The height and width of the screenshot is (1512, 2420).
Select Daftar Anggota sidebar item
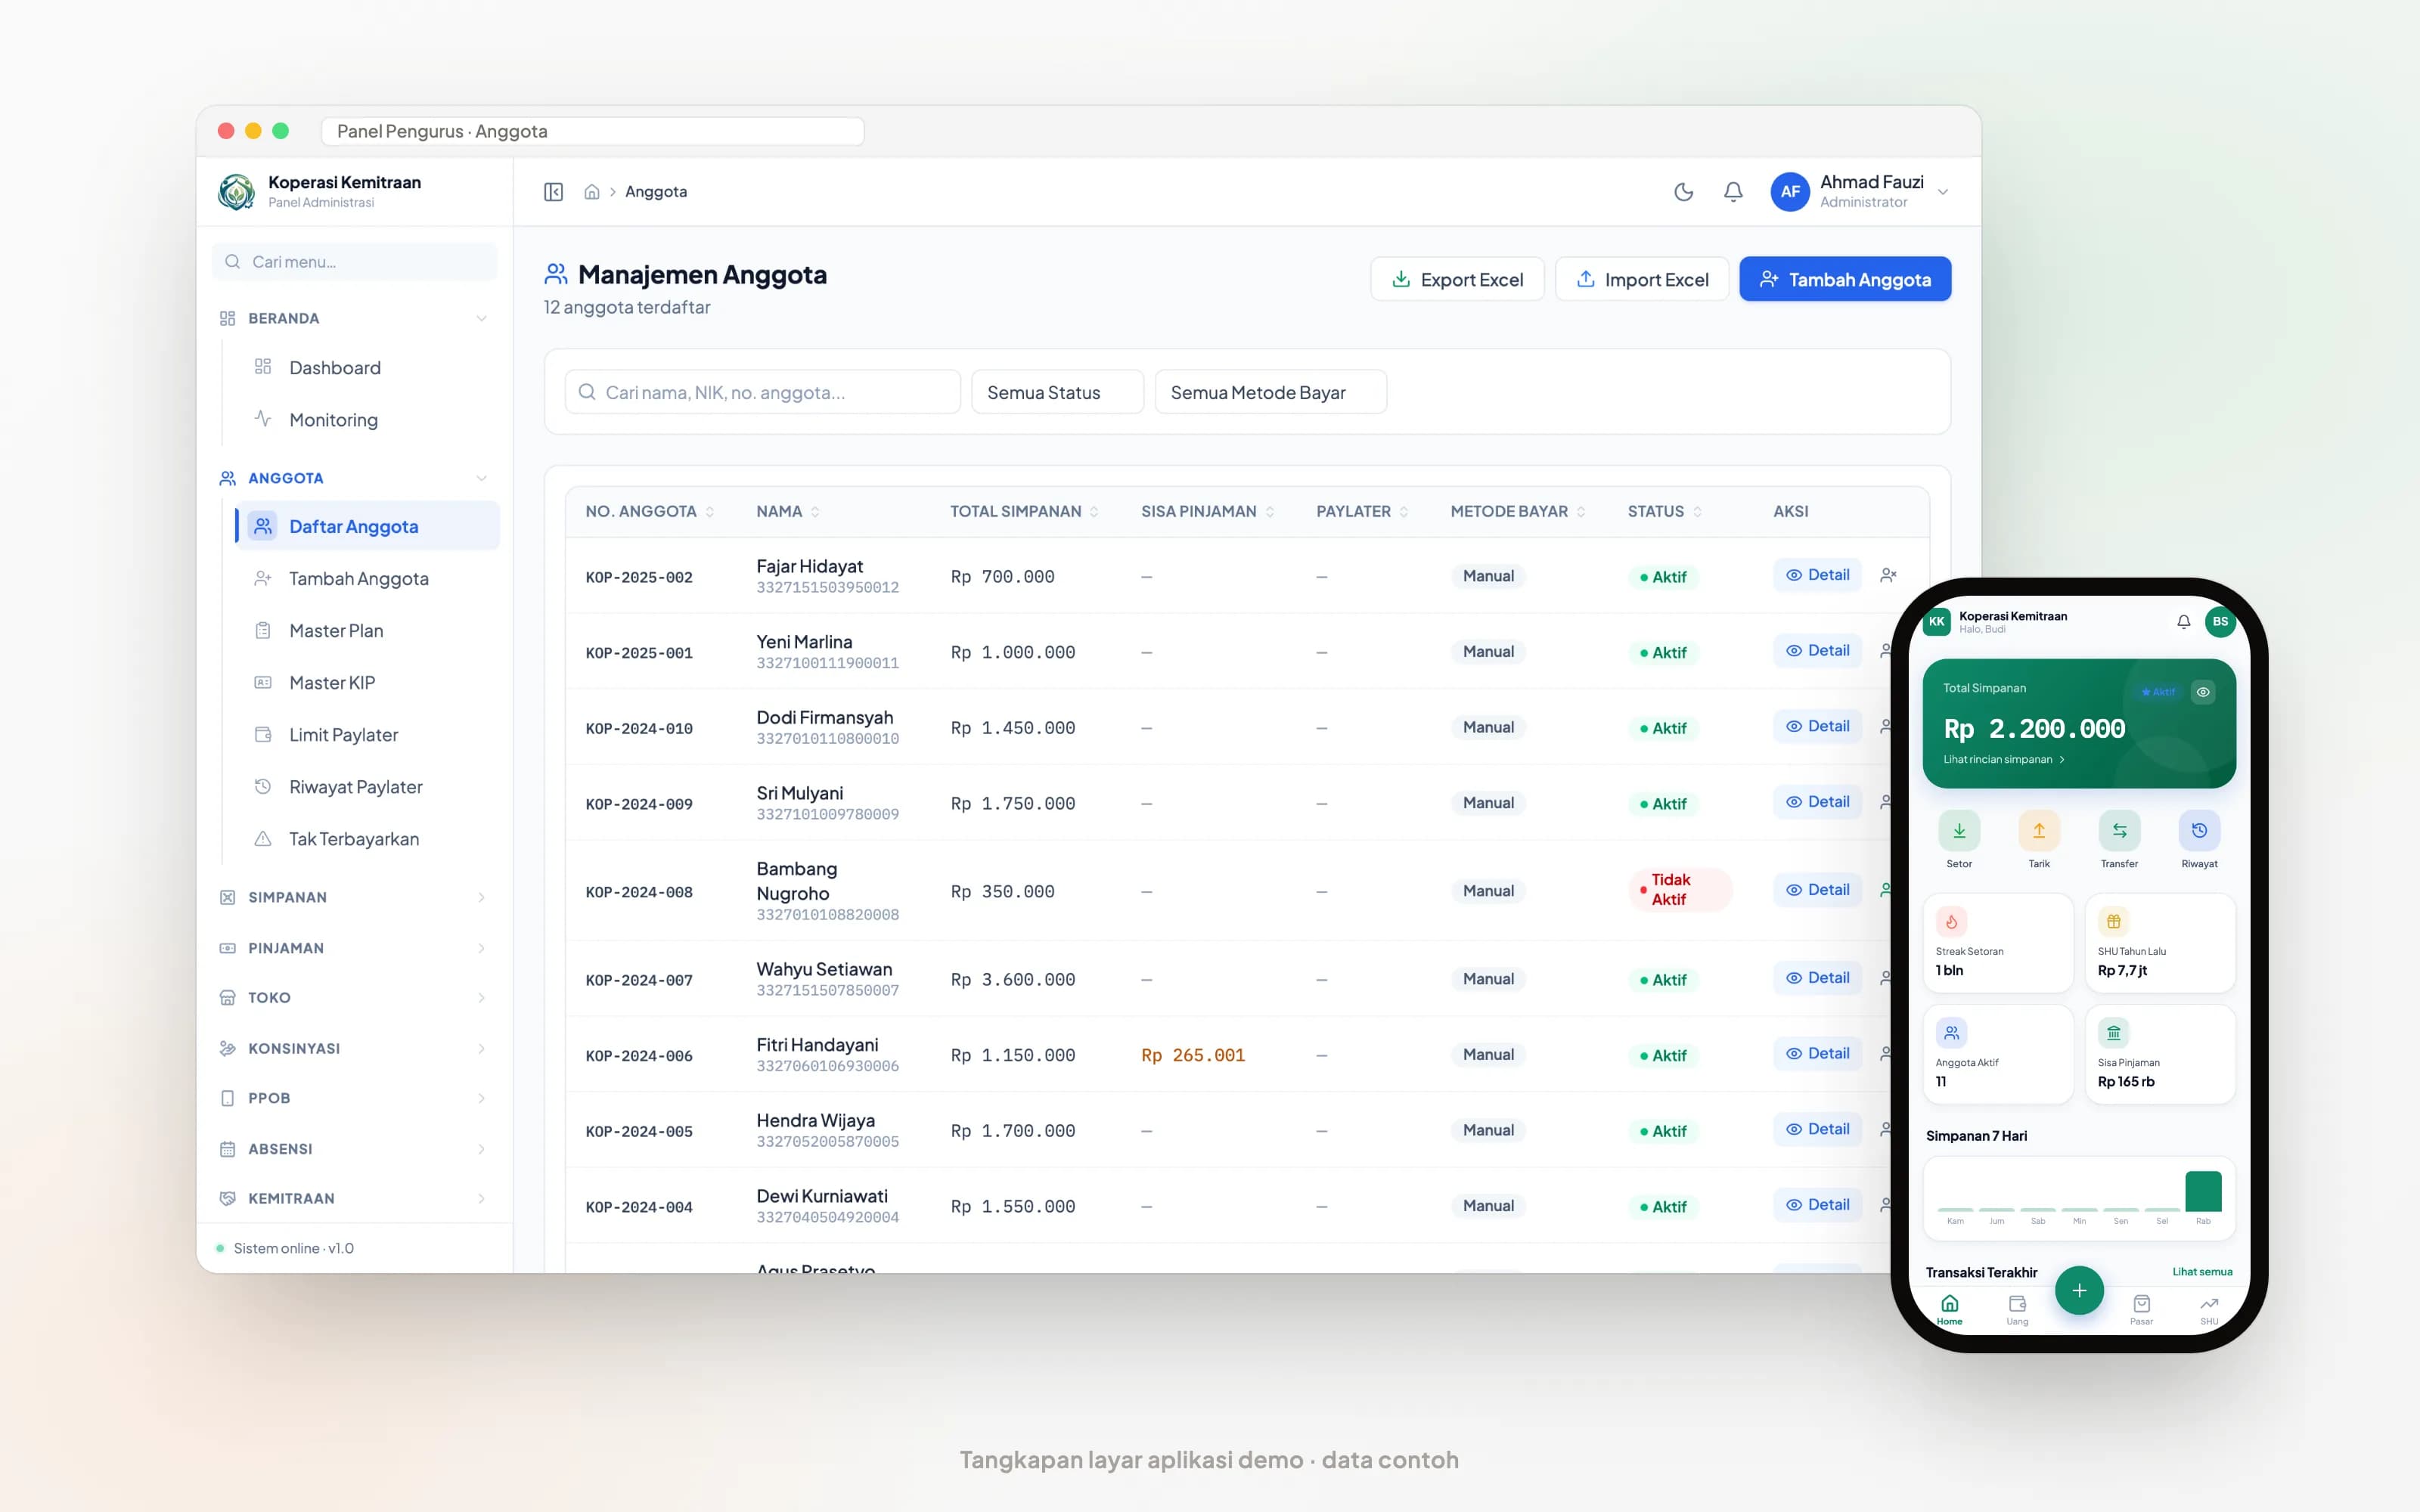pyautogui.click(x=367, y=526)
